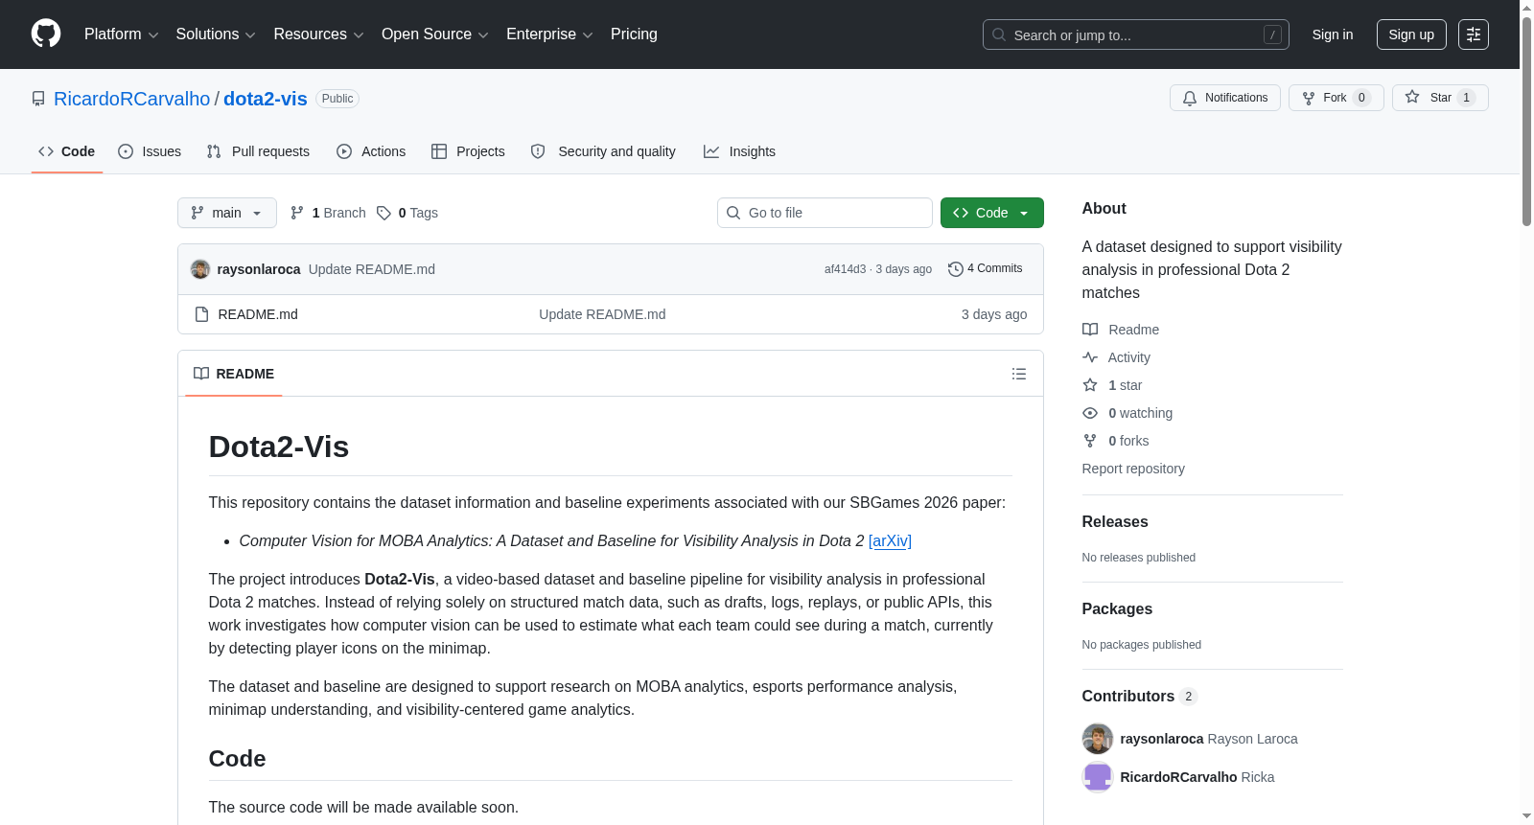Open the Packages section heading link
The image size is (1534, 825).
(x=1117, y=609)
